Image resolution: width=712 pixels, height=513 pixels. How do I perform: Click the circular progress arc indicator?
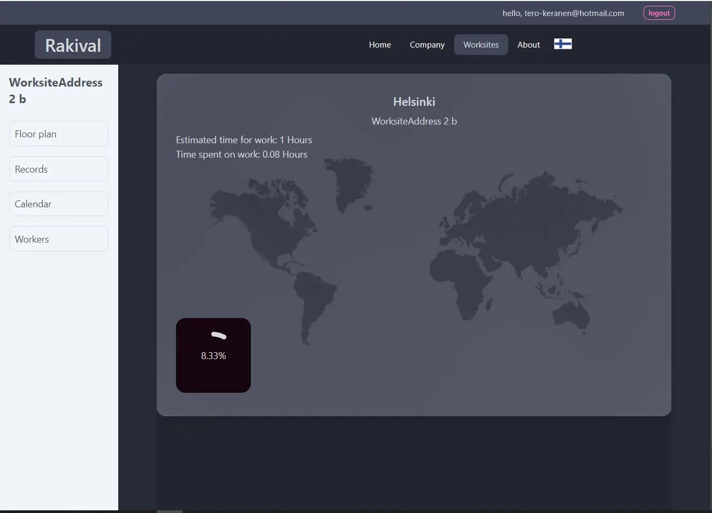point(219,336)
